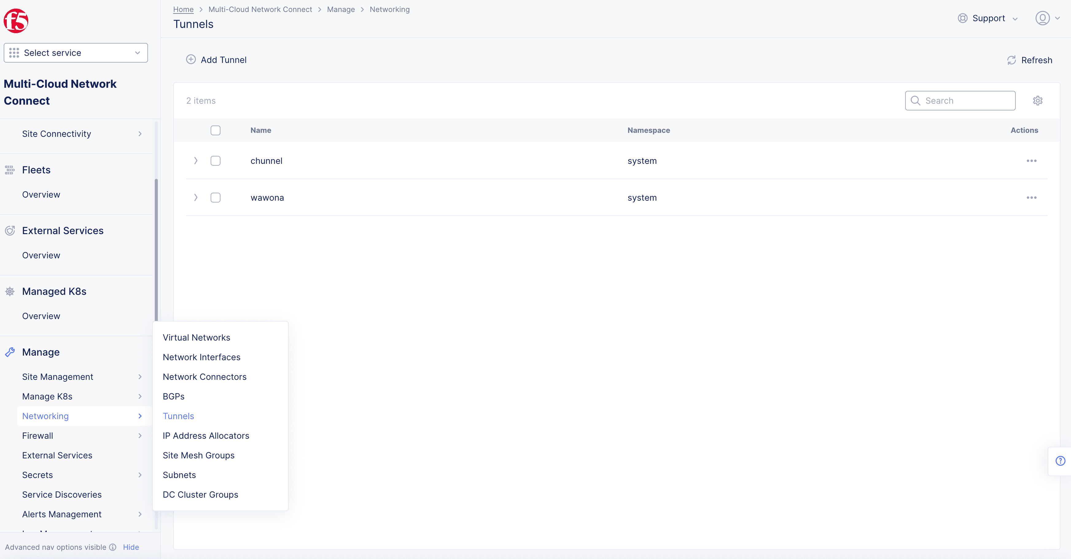Viewport: 1071px width, 559px height.
Task: Click into the Search input field
Action: click(960, 101)
